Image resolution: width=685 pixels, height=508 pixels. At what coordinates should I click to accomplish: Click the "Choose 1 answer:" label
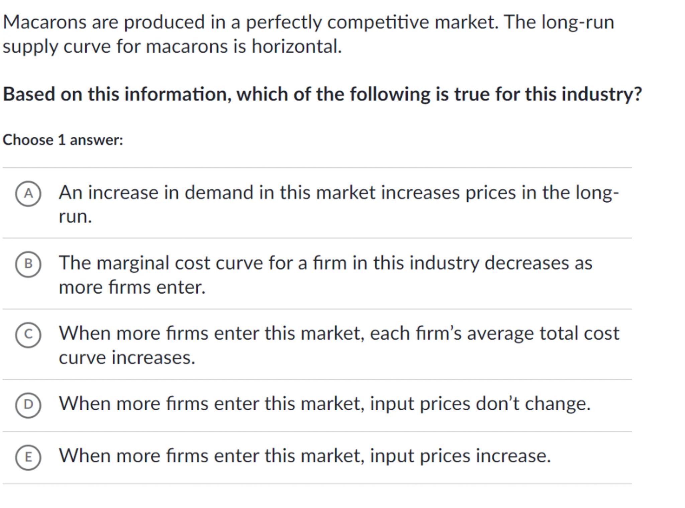pyautogui.click(x=63, y=140)
